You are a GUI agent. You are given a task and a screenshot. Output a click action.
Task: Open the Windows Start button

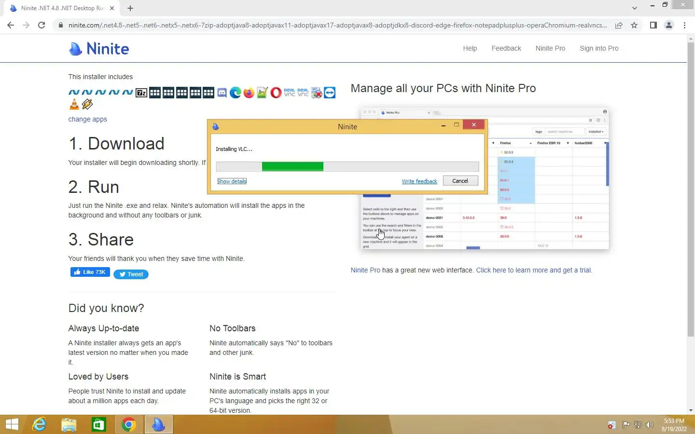click(12, 424)
